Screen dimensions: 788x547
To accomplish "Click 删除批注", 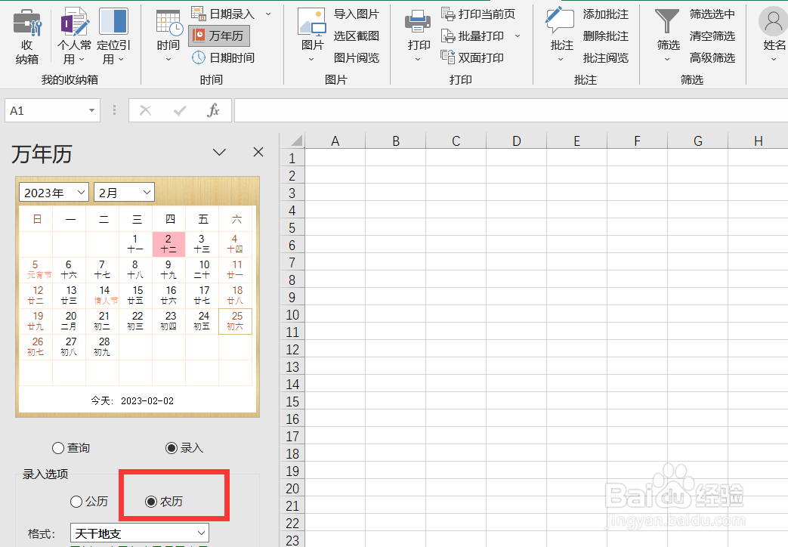I will pos(606,36).
